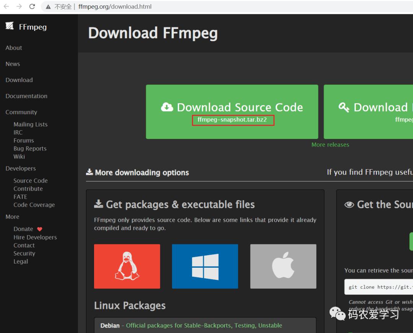Viewport: 413px width, 333px height.
Task: Click the browser back arrow
Action: click(x=7, y=6)
